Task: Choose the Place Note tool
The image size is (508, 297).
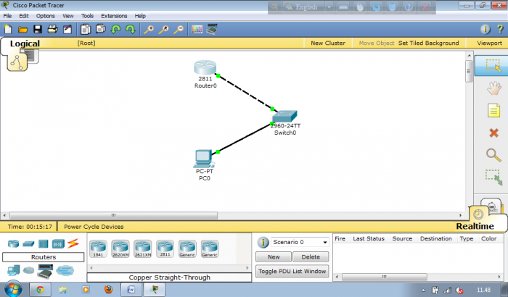Action: (x=493, y=110)
